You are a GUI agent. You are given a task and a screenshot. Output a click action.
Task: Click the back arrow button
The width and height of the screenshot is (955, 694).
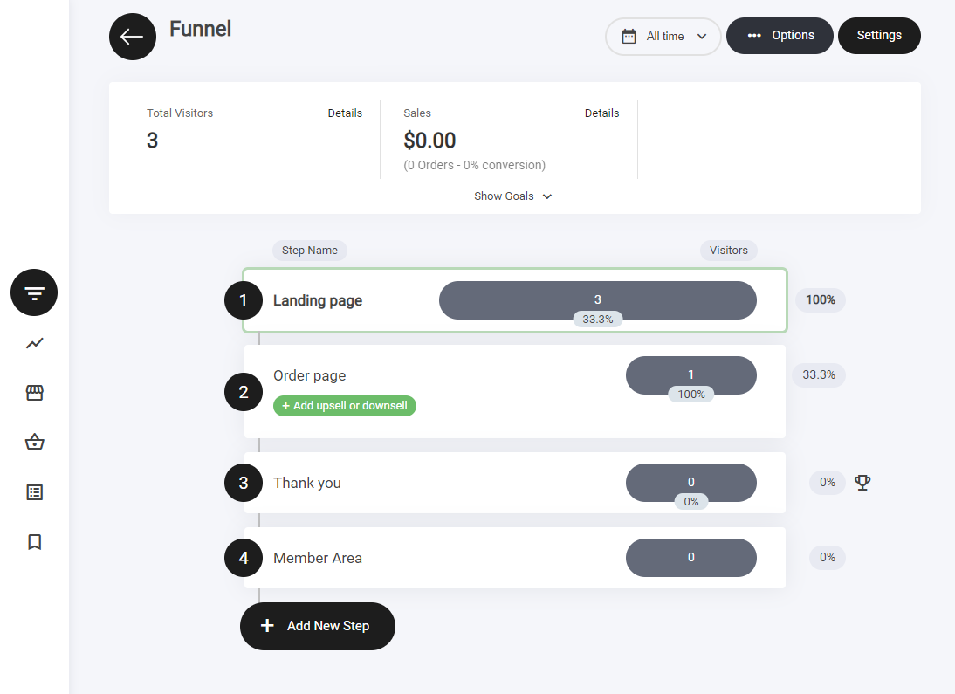[133, 37]
